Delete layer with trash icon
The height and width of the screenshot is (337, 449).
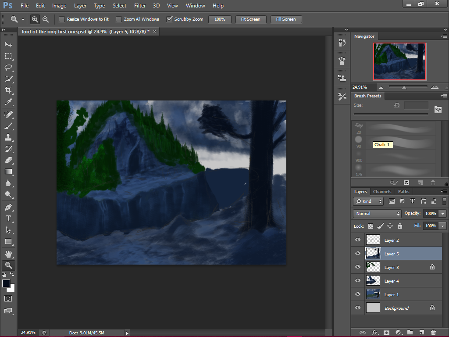click(434, 333)
